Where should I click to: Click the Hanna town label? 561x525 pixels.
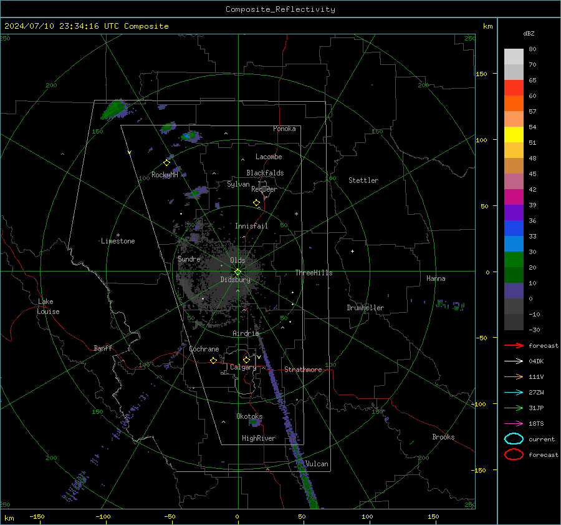point(436,278)
